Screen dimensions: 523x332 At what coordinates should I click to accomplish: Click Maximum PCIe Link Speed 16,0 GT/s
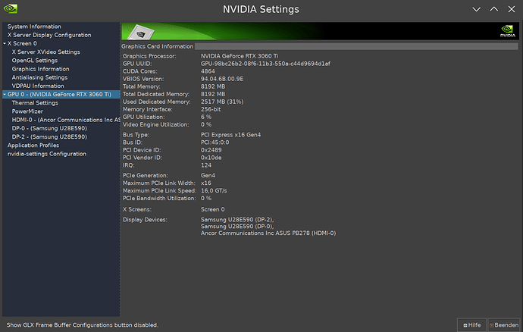point(214,191)
